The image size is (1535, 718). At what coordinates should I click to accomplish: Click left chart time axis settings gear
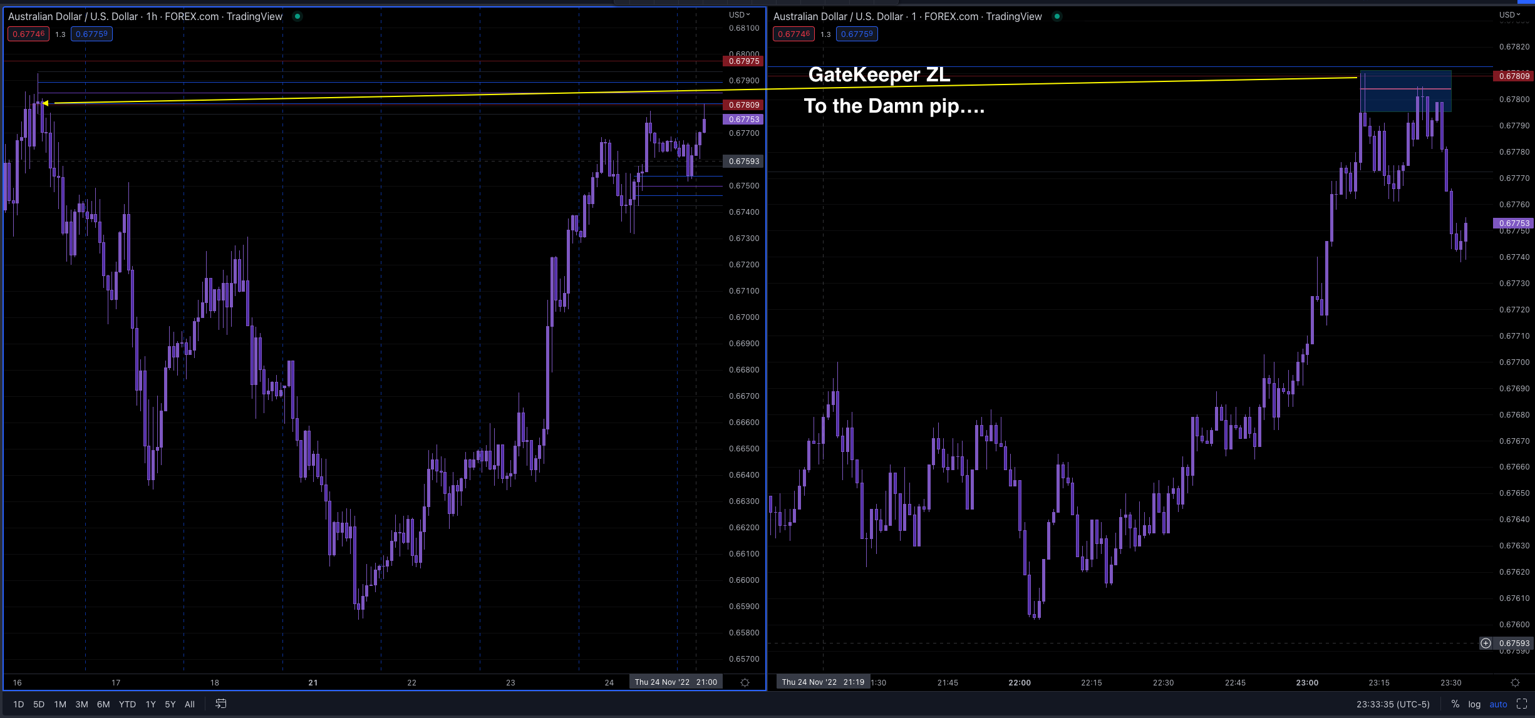tap(745, 682)
